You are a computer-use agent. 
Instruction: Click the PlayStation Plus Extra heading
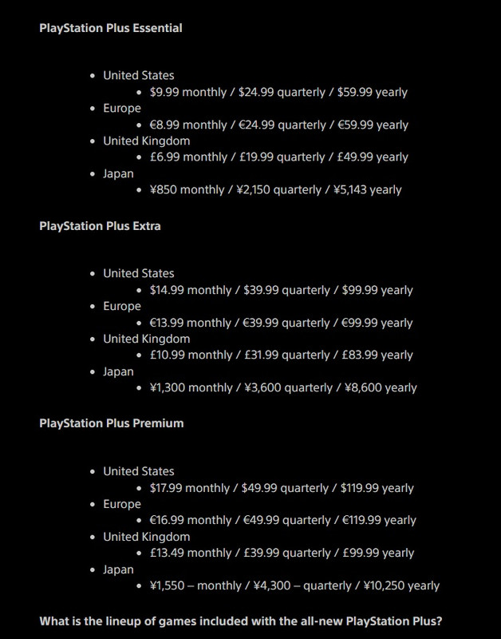coord(100,226)
